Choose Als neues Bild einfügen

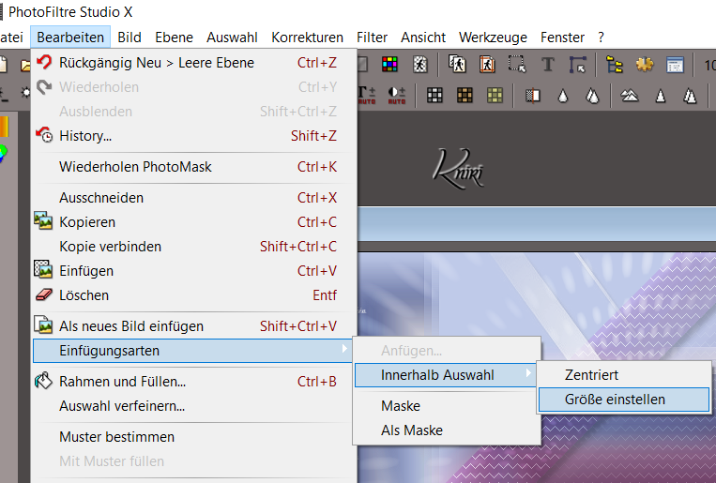192,326
